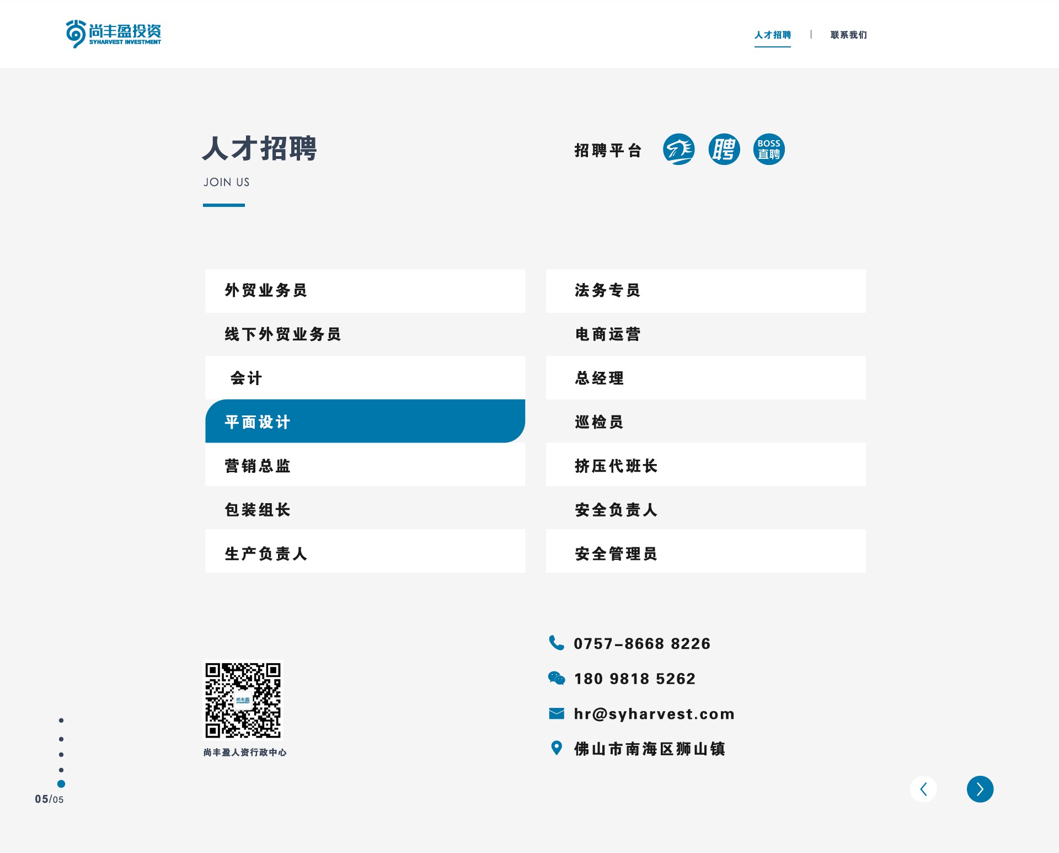Viewport: 1059px width, 853px height.
Task: Click the phone icon beside 0757-8668 8226
Action: pyautogui.click(x=556, y=643)
